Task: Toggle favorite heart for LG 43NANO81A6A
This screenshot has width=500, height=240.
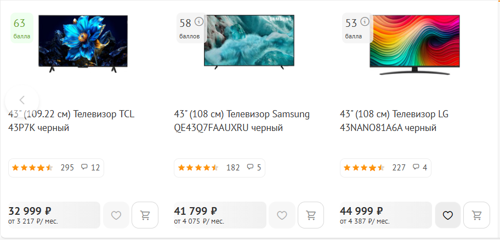Action: [x=448, y=215]
